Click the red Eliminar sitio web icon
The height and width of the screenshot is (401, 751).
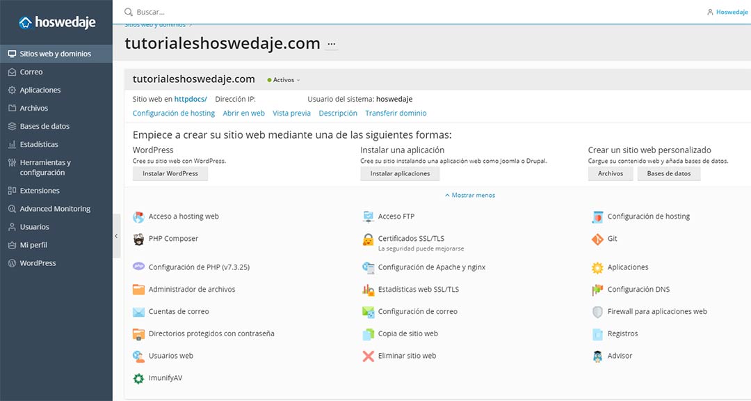[x=368, y=356]
